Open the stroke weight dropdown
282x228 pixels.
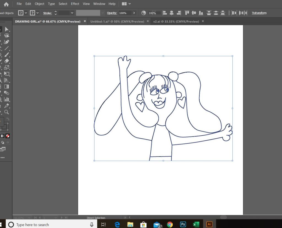pos(72,13)
